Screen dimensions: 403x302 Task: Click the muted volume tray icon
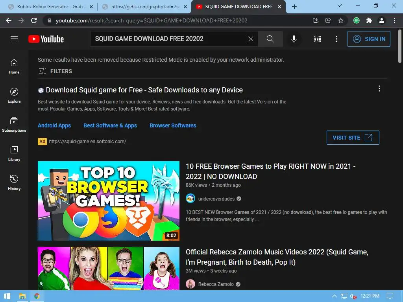click(x=353, y=296)
